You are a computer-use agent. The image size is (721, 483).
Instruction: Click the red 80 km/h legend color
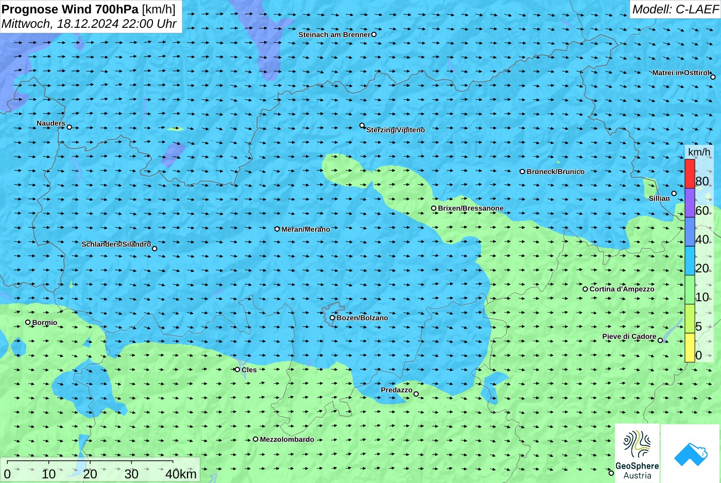(x=690, y=174)
